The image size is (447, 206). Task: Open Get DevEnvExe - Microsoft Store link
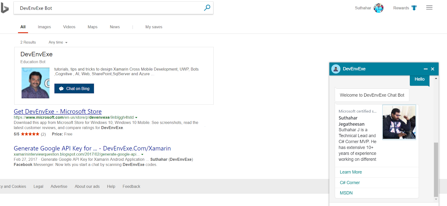[58, 111]
